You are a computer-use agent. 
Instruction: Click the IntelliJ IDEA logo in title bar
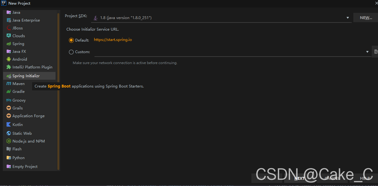point(4,3)
